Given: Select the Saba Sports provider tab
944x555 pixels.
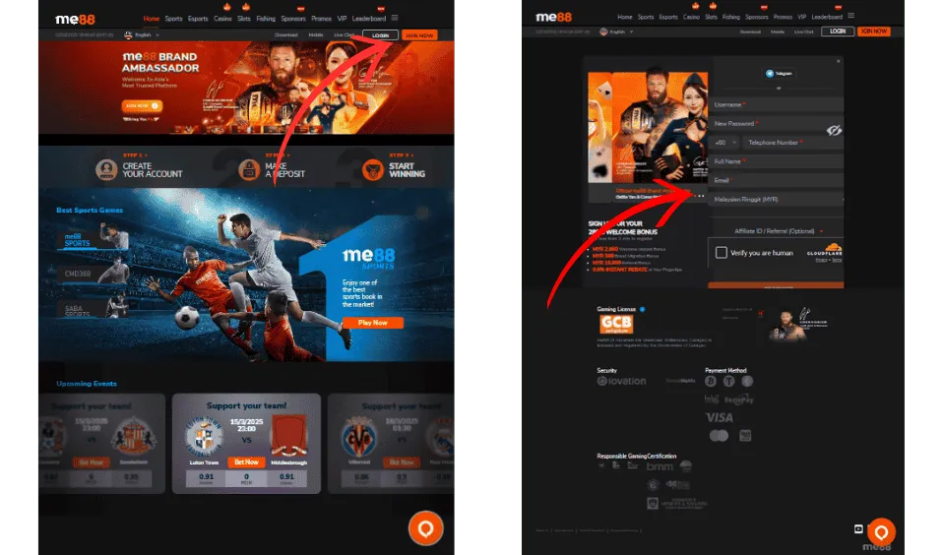Looking at the screenshot, I should [94, 306].
